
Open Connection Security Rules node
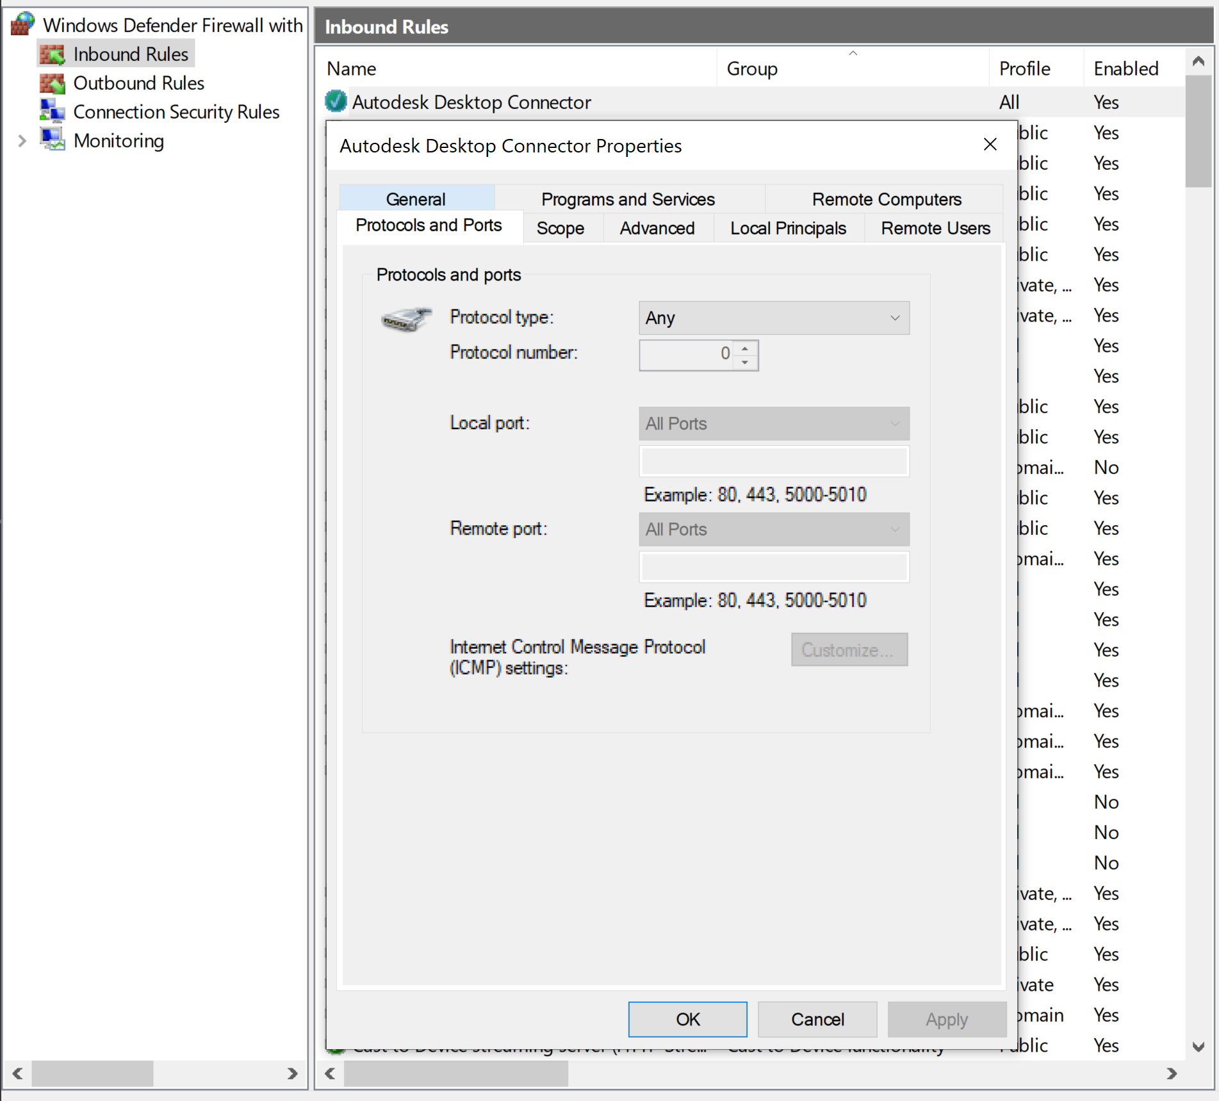click(177, 112)
